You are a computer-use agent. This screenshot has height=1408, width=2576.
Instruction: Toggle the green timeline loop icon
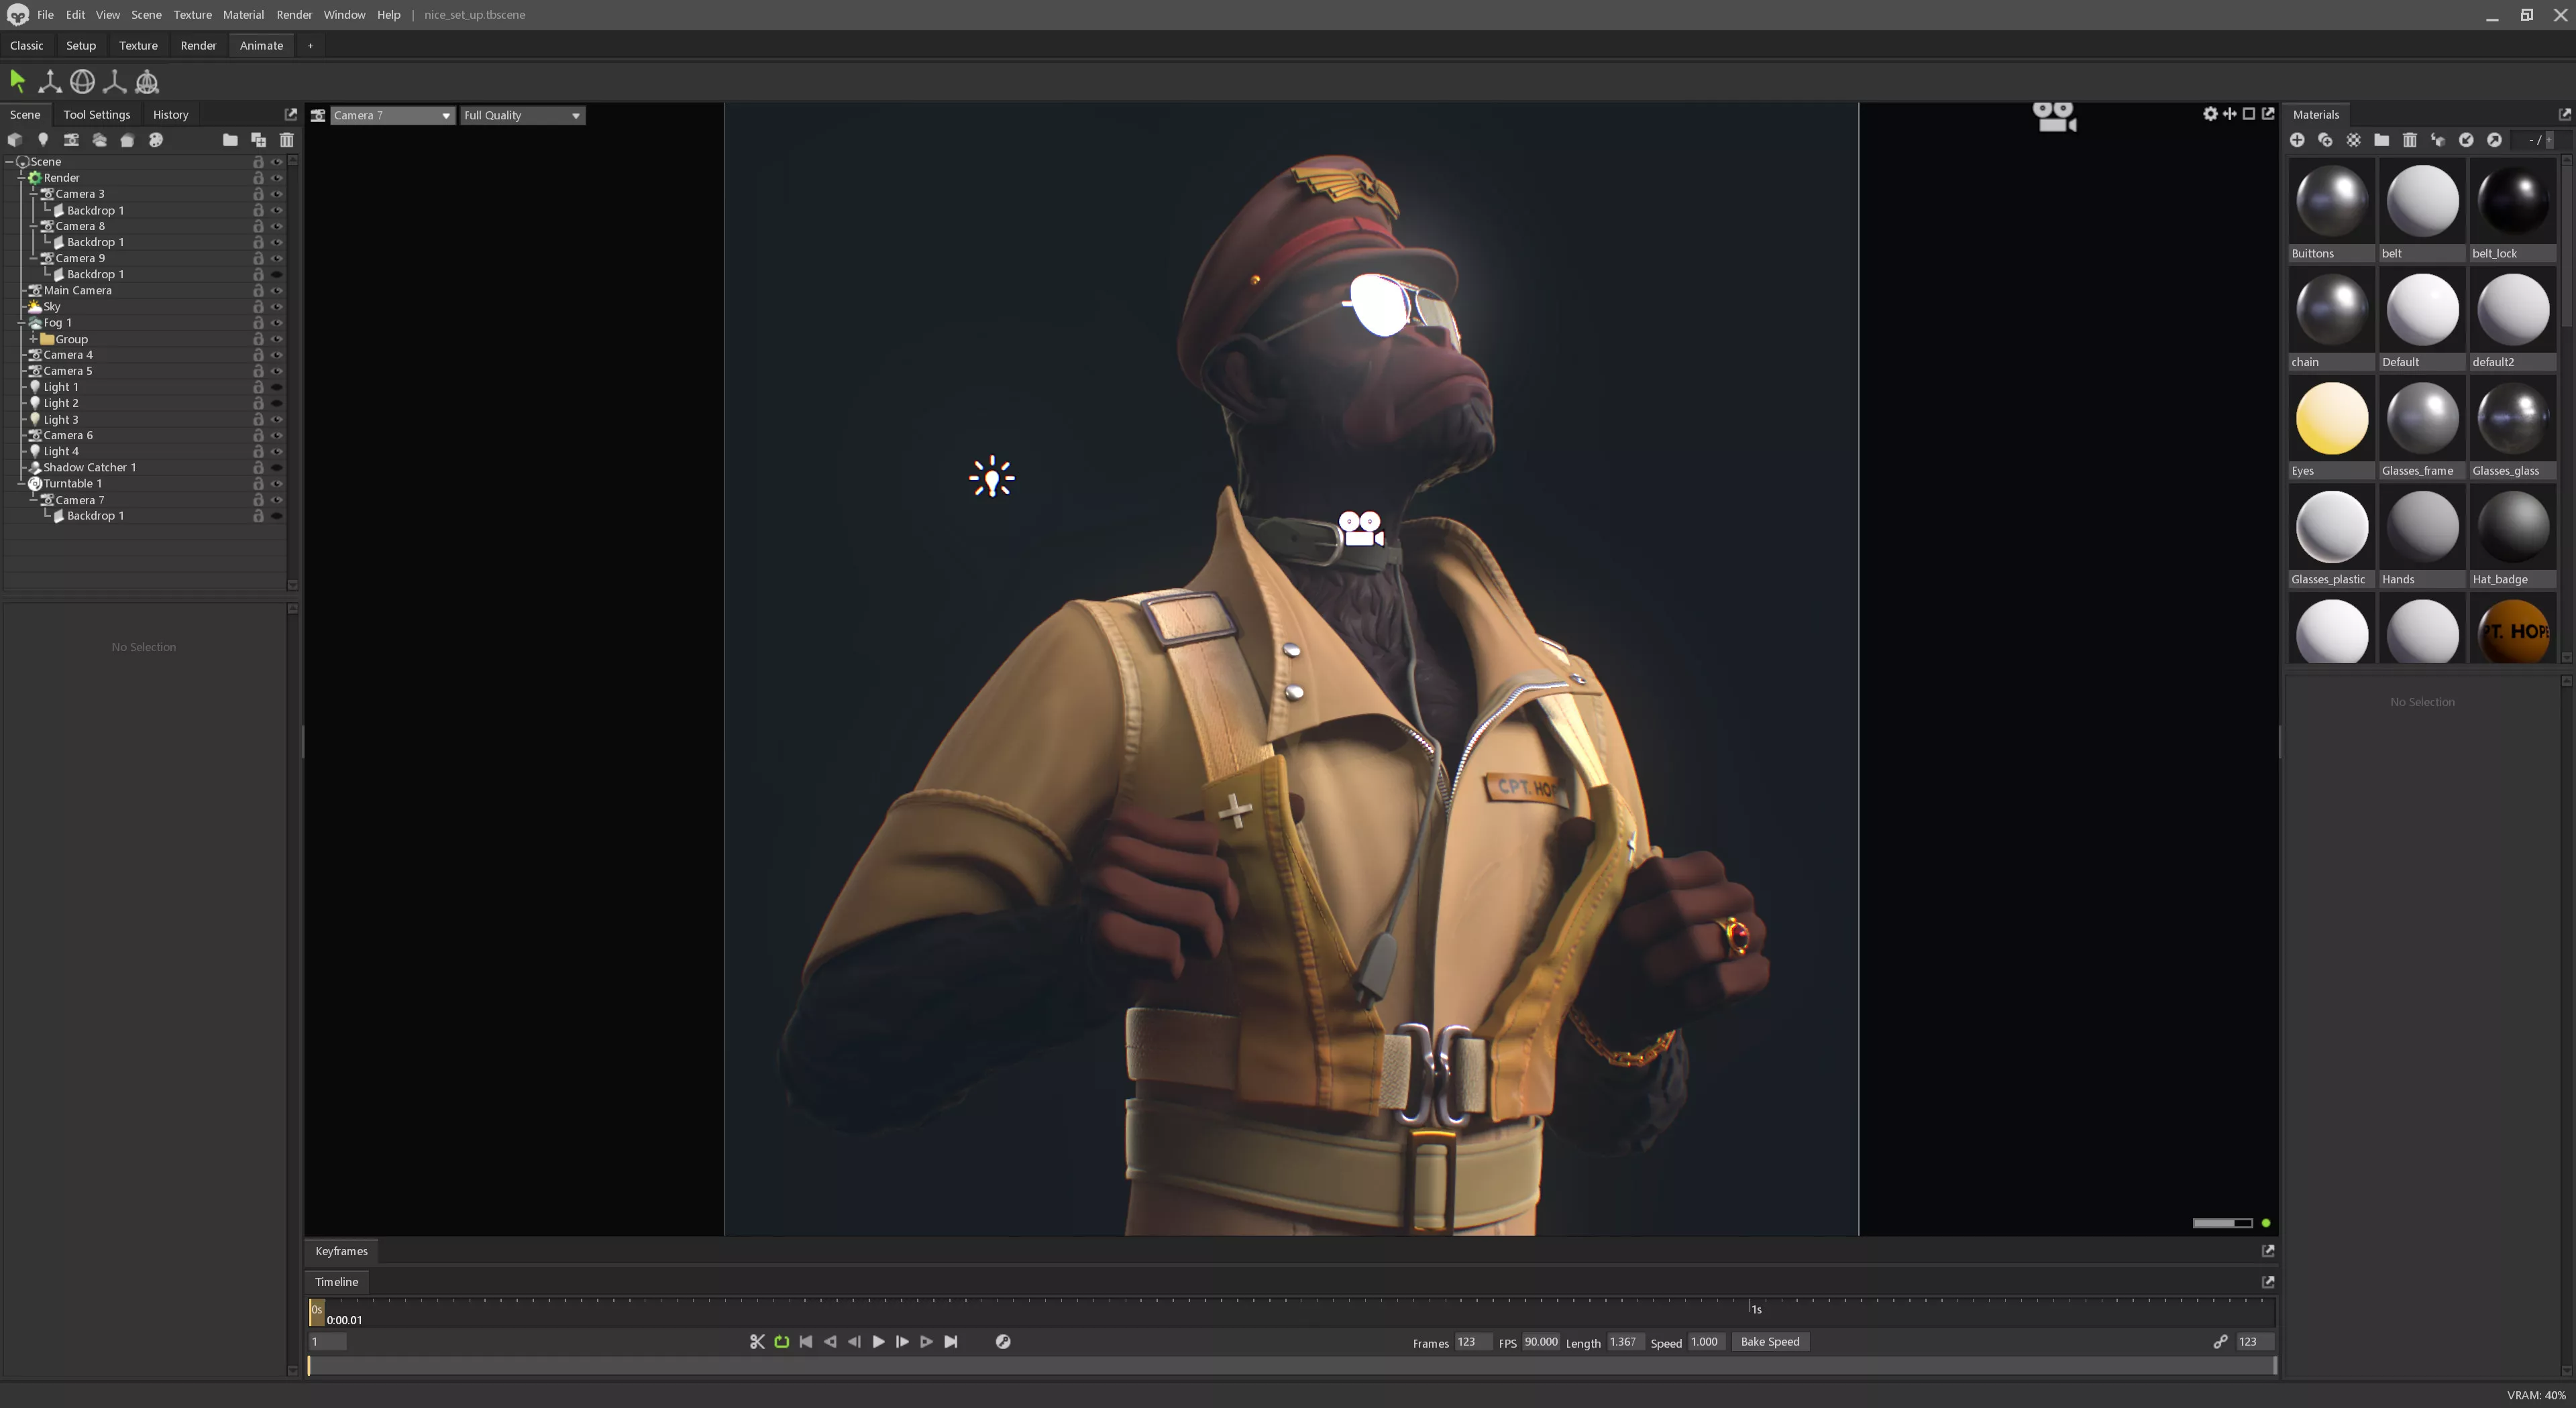point(782,1342)
